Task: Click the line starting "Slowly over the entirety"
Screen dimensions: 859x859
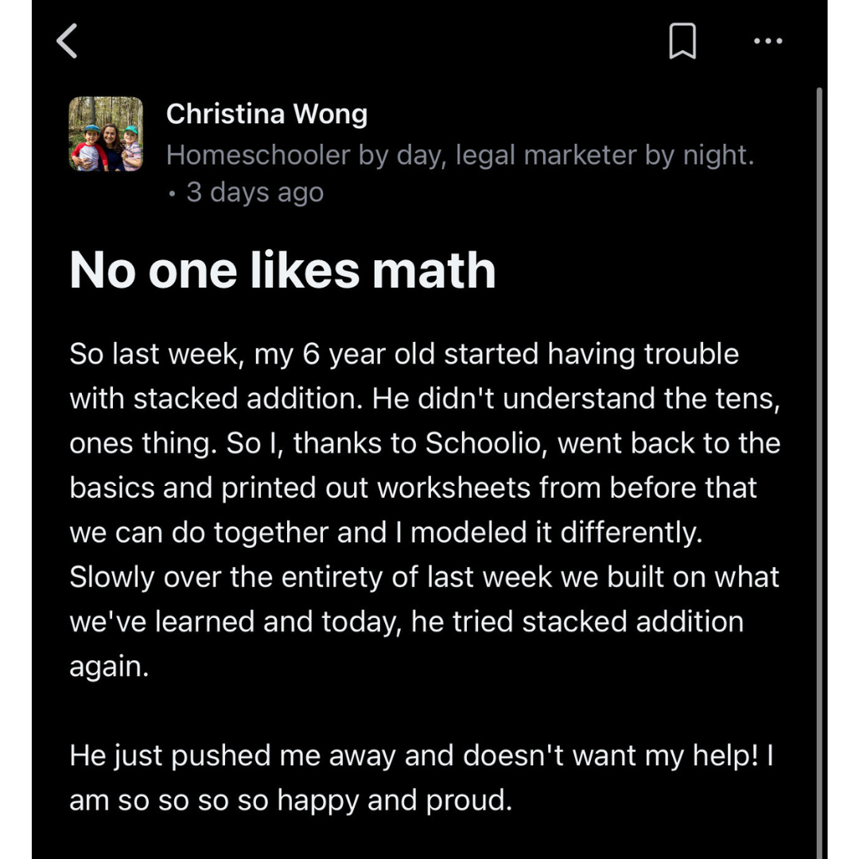Action: coord(424,577)
